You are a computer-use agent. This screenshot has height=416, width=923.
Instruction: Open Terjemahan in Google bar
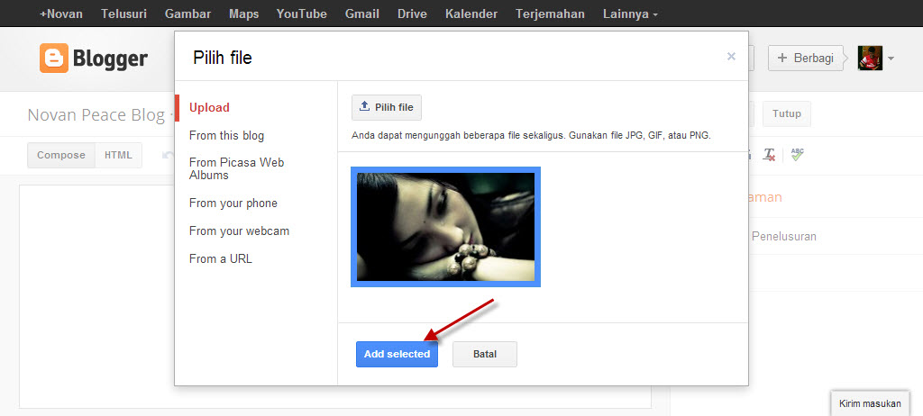pos(550,14)
